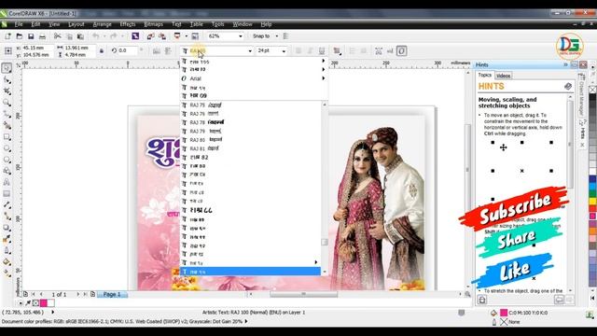Click the Import icon

[x=151, y=36]
